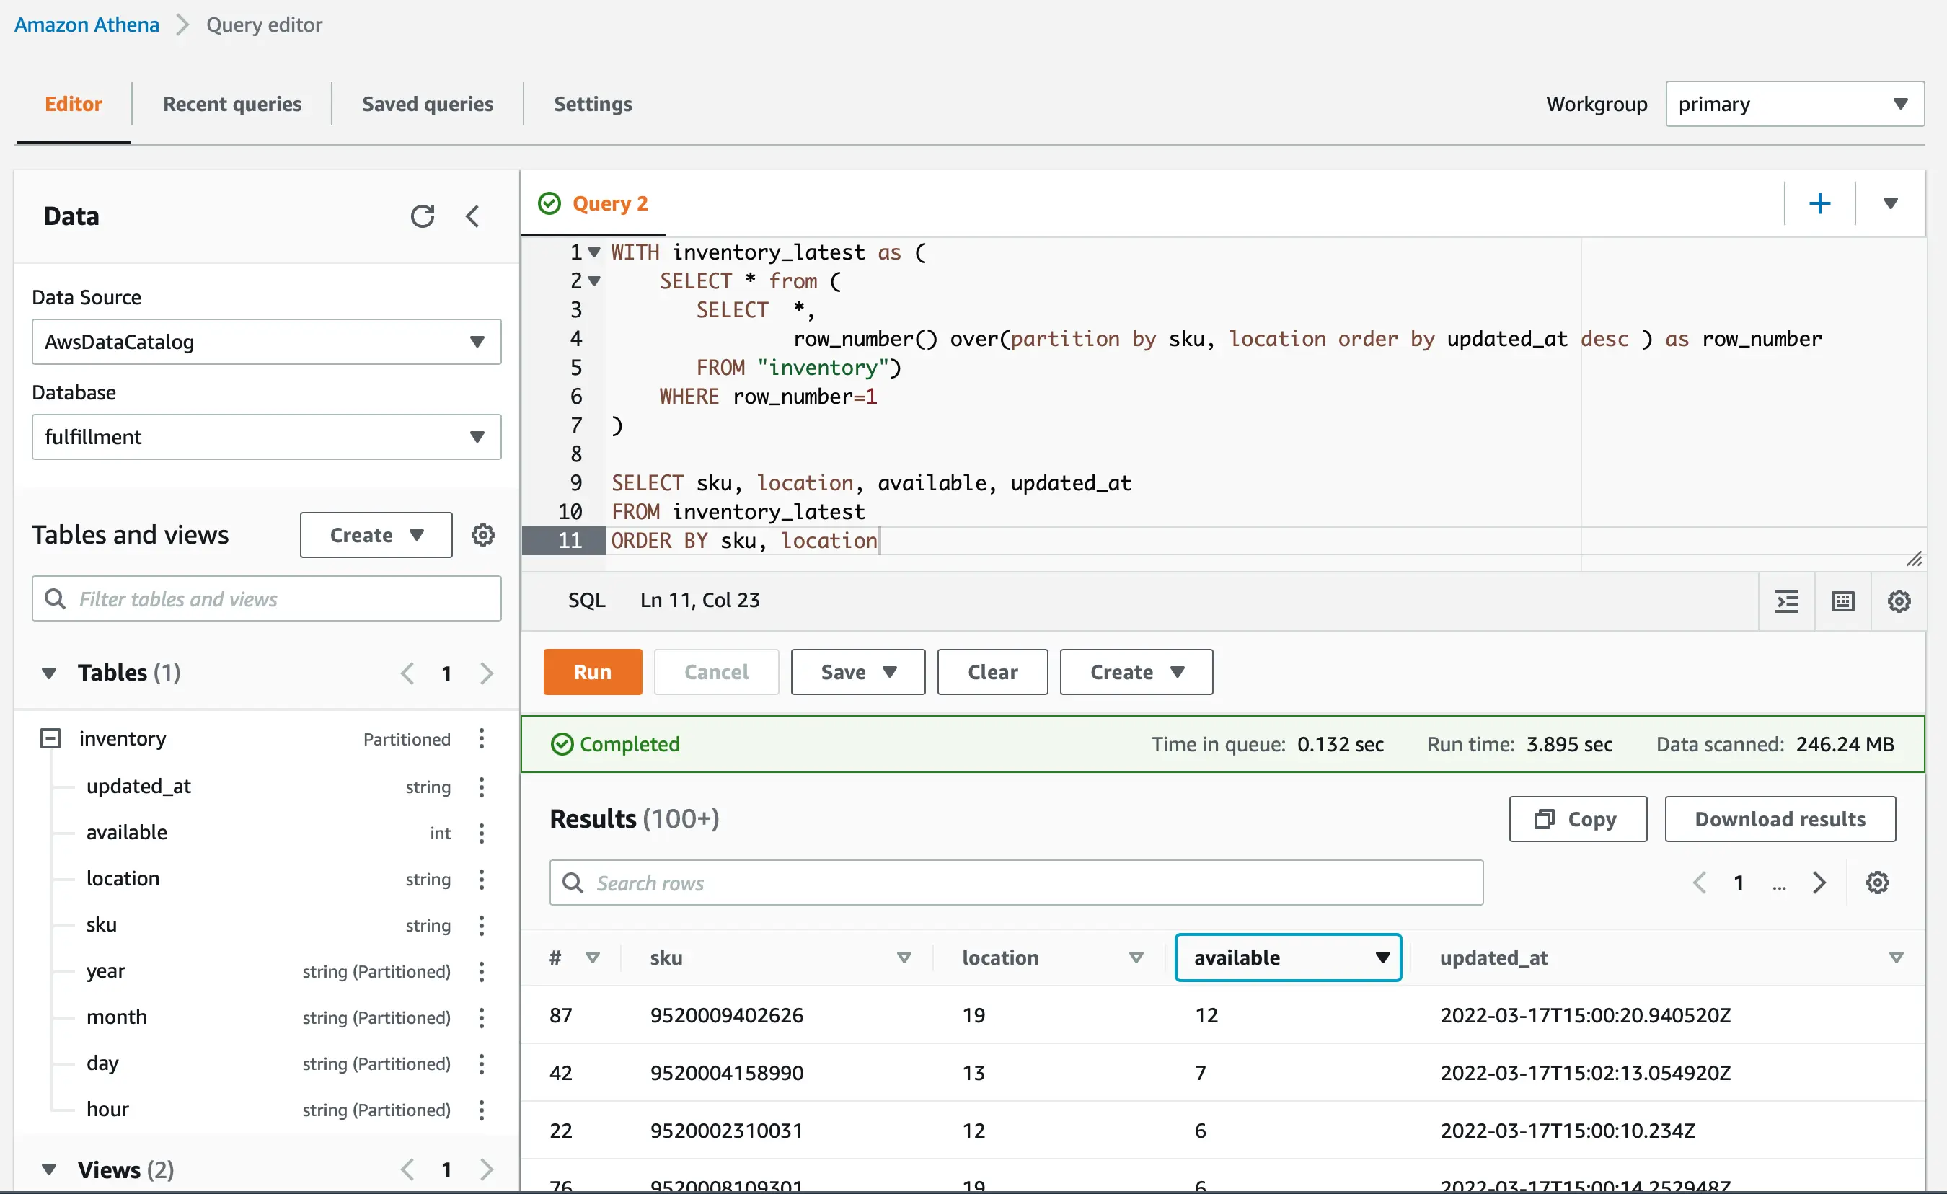Go to next Views page
1947x1194 pixels.
click(x=487, y=1169)
